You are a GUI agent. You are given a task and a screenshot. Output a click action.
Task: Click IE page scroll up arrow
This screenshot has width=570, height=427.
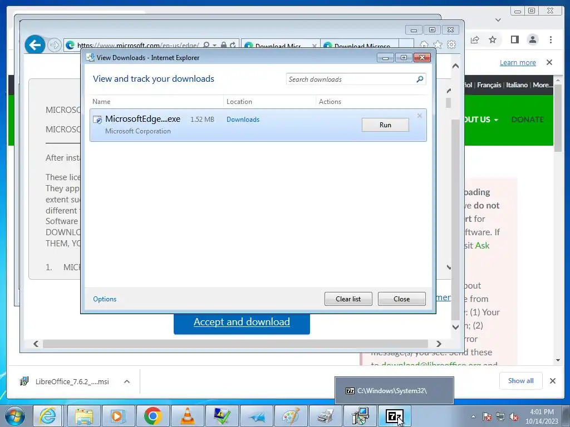tap(455, 66)
